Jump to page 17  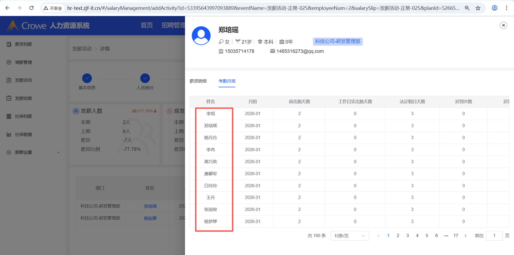click(x=456, y=236)
